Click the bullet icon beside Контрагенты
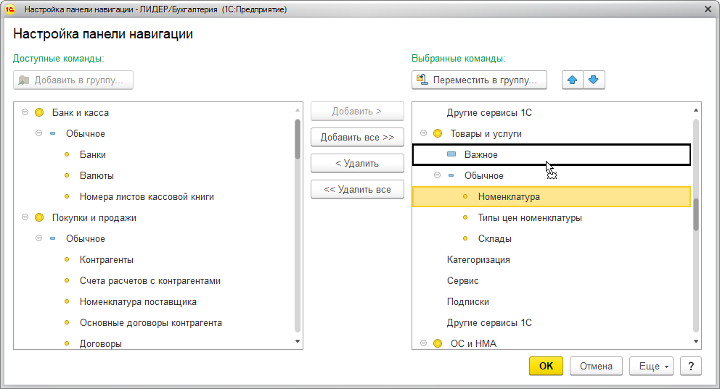The image size is (720, 389). click(x=67, y=260)
